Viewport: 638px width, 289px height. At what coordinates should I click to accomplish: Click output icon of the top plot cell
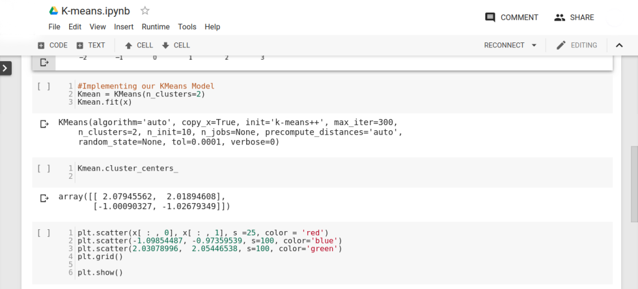coord(44,62)
